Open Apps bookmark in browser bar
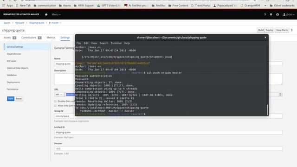The height and width of the screenshot is (167, 297). (8, 6)
